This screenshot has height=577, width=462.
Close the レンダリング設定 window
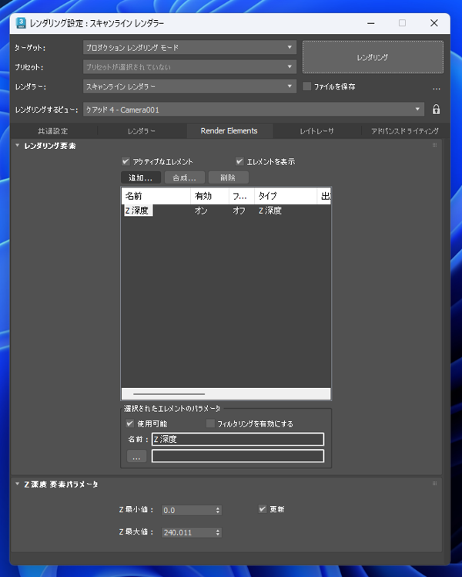pos(434,23)
